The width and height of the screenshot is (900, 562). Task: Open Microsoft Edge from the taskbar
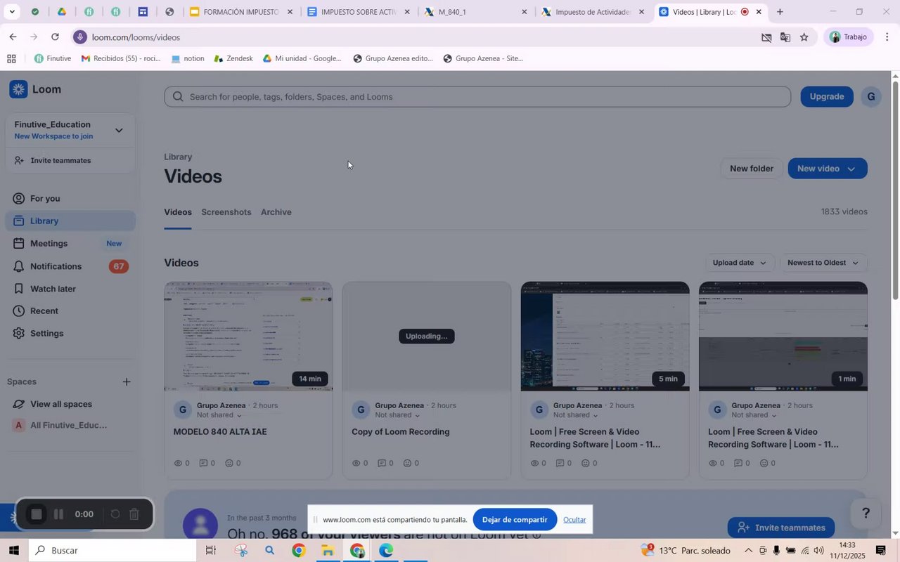(x=386, y=551)
